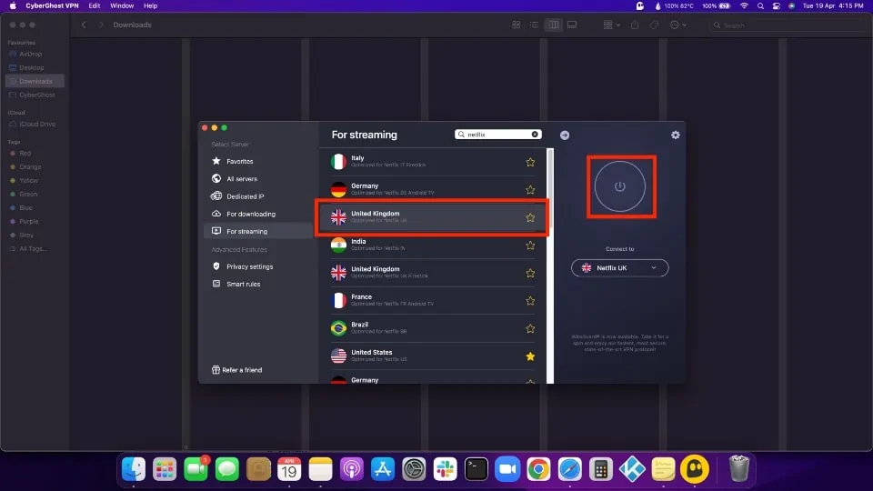Switch Finder to list view

point(534,25)
